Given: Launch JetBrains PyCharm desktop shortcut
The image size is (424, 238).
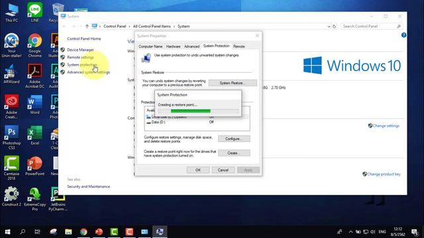Looking at the screenshot, I should 58,198.
